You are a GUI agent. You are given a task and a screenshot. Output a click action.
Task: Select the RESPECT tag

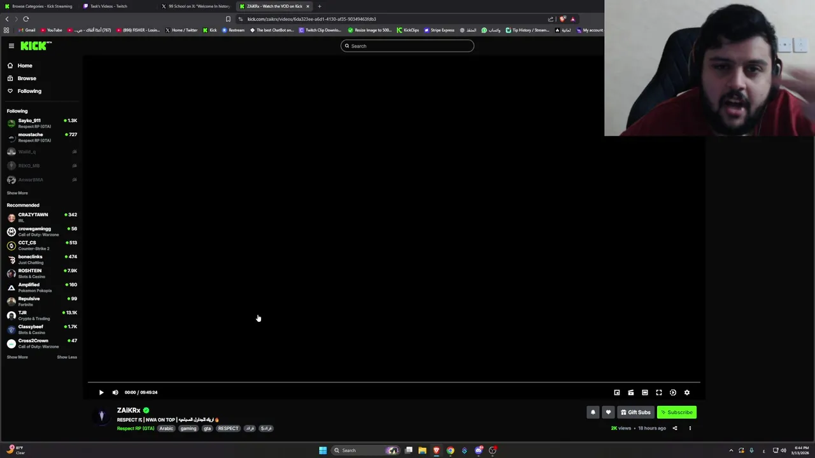(x=228, y=428)
